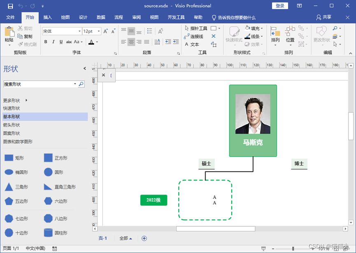This screenshot has height=253, width=356.
Task: Click the bullets list icon
Action: point(149,31)
